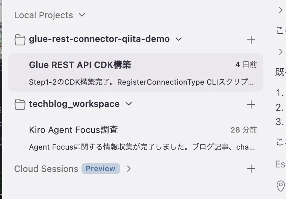Expand the top right-panel chevron
Viewport: 286px width, 199px height.
coord(280,10)
